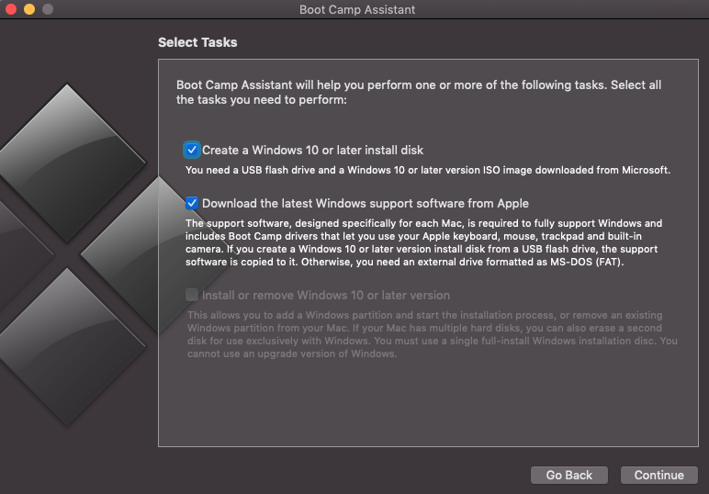Click the 'This allows you to add a Windows partition' text
This screenshot has width=709, height=494.
[433, 334]
